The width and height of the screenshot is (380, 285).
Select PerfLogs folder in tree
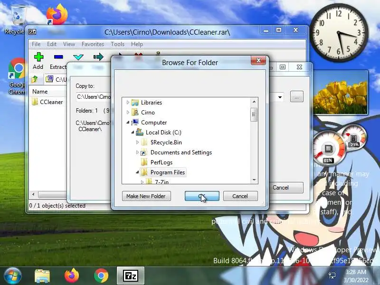point(161,162)
